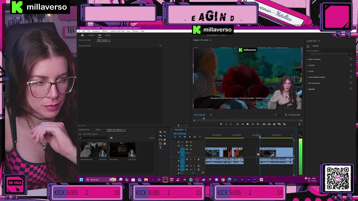Add marker using the timeline marker icon

tap(190, 137)
